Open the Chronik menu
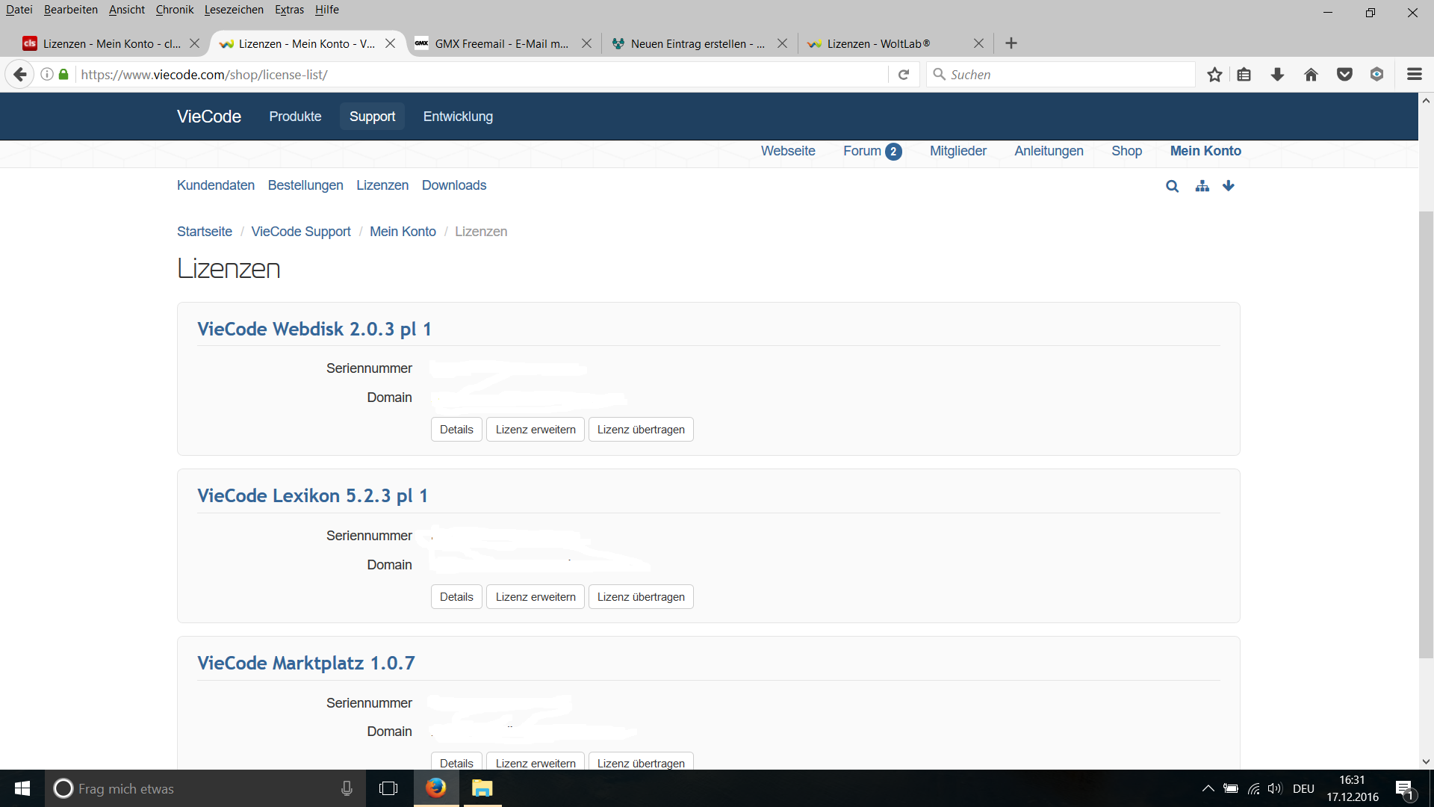 (174, 10)
